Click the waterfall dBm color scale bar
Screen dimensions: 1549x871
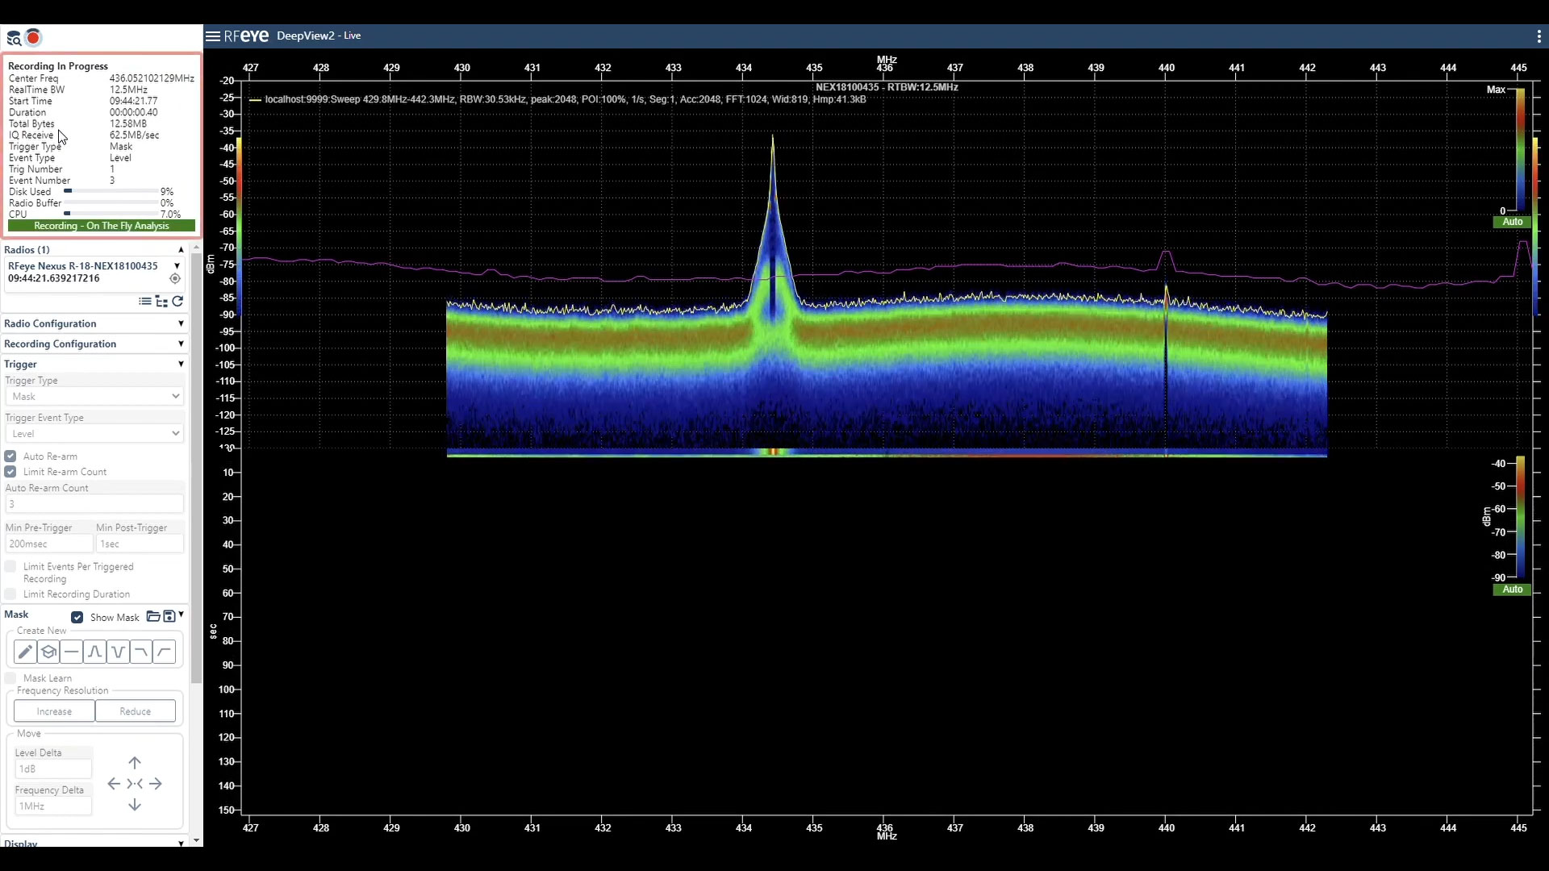pos(1521,518)
